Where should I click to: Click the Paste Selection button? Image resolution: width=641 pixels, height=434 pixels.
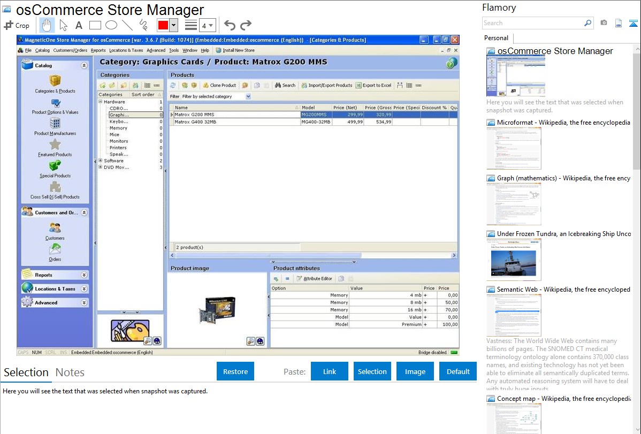pyautogui.click(x=372, y=371)
